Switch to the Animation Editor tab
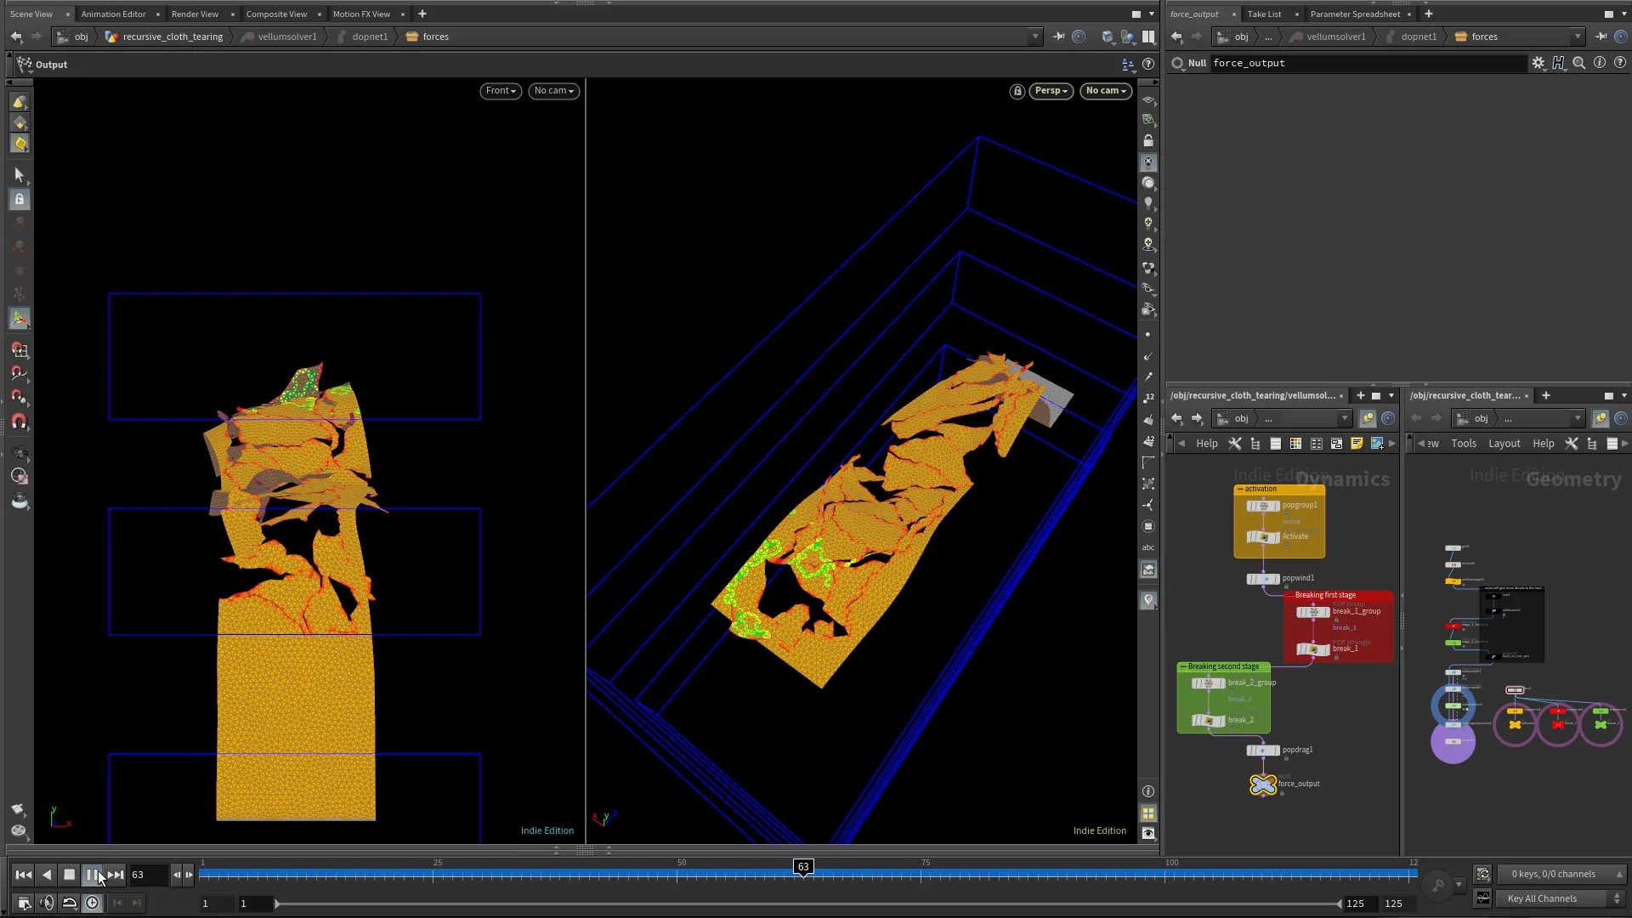Image resolution: width=1632 pixels, height=918 pixels. click(x=114, y=14)
